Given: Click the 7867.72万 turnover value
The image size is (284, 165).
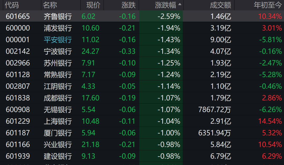Looking at the screenshot, I should [215, 109].
